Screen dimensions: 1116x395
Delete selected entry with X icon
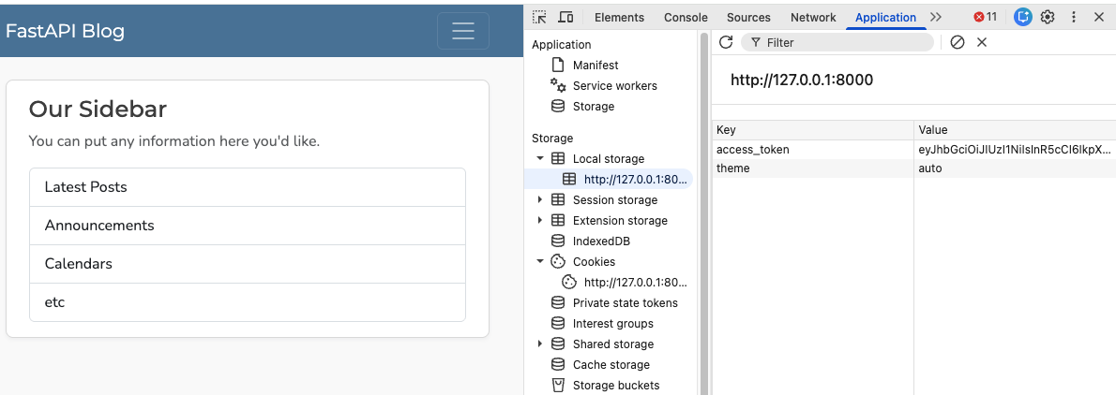point(982,43)
